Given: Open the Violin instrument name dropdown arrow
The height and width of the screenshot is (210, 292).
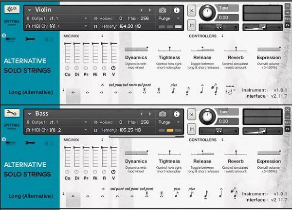Looking at the screenshot, I should pyautogui.click(x=29, y=10).
